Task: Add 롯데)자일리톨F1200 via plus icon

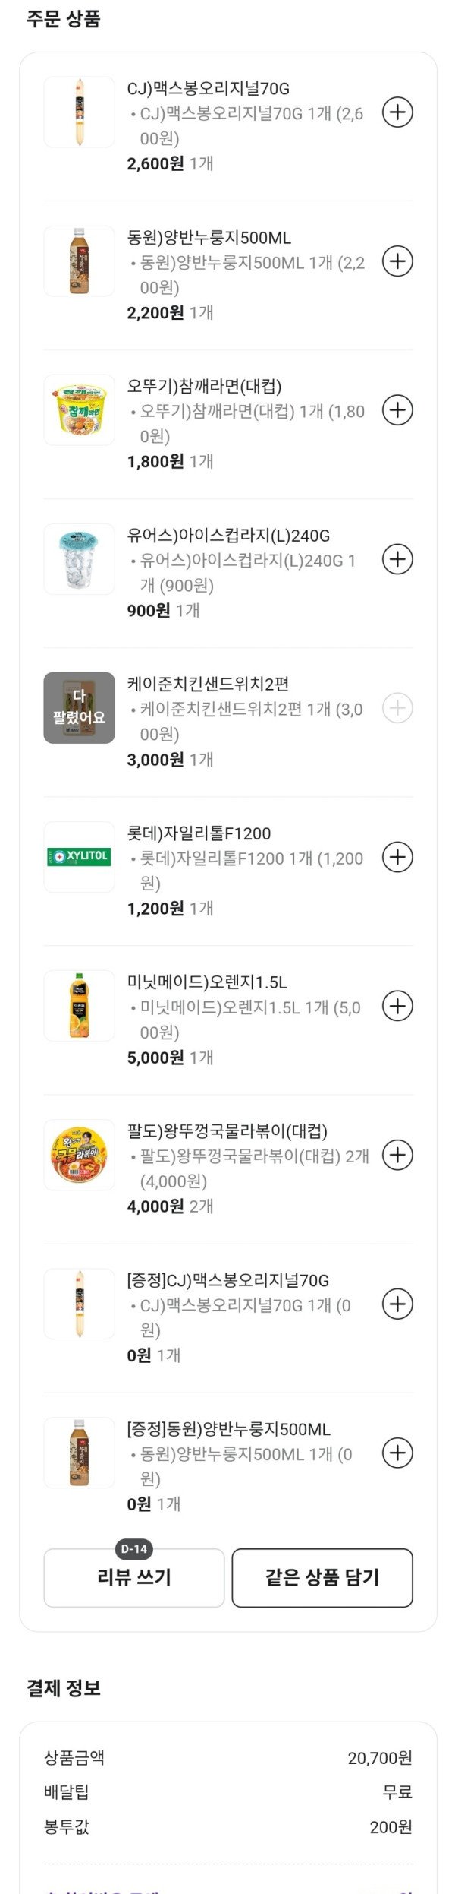Action: tap(397, 857)
